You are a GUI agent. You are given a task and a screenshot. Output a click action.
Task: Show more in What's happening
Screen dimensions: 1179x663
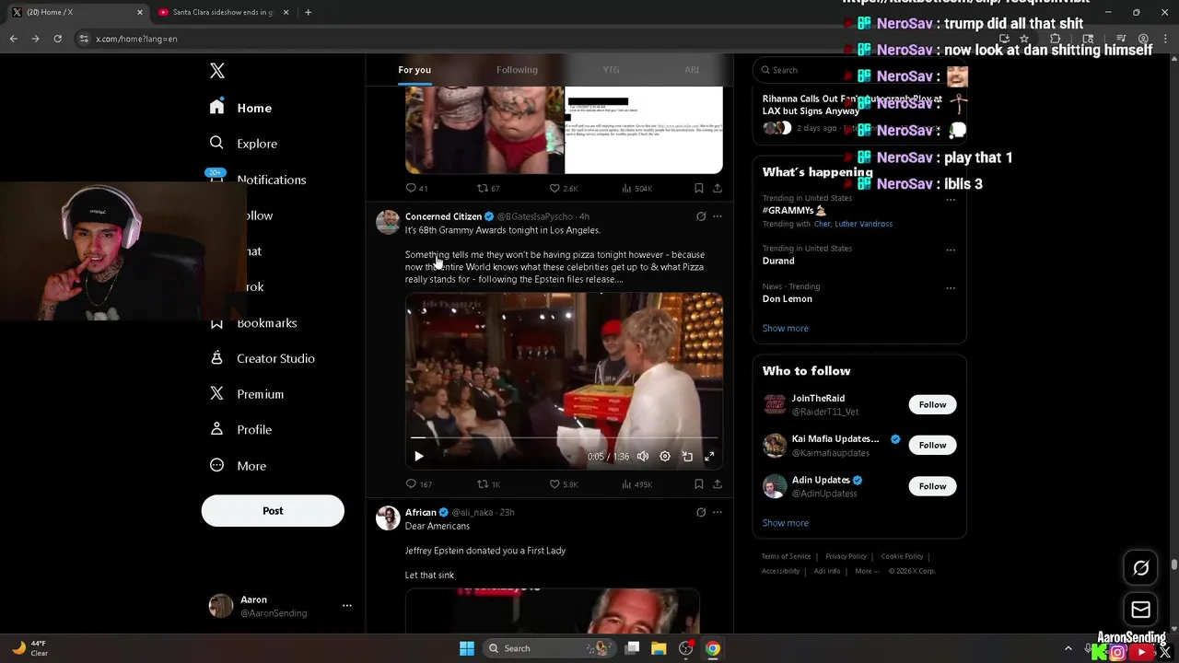786,329
